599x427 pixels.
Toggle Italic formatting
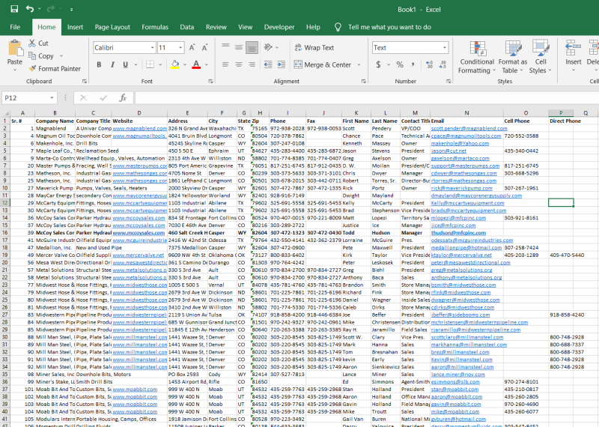pos(112,65)
